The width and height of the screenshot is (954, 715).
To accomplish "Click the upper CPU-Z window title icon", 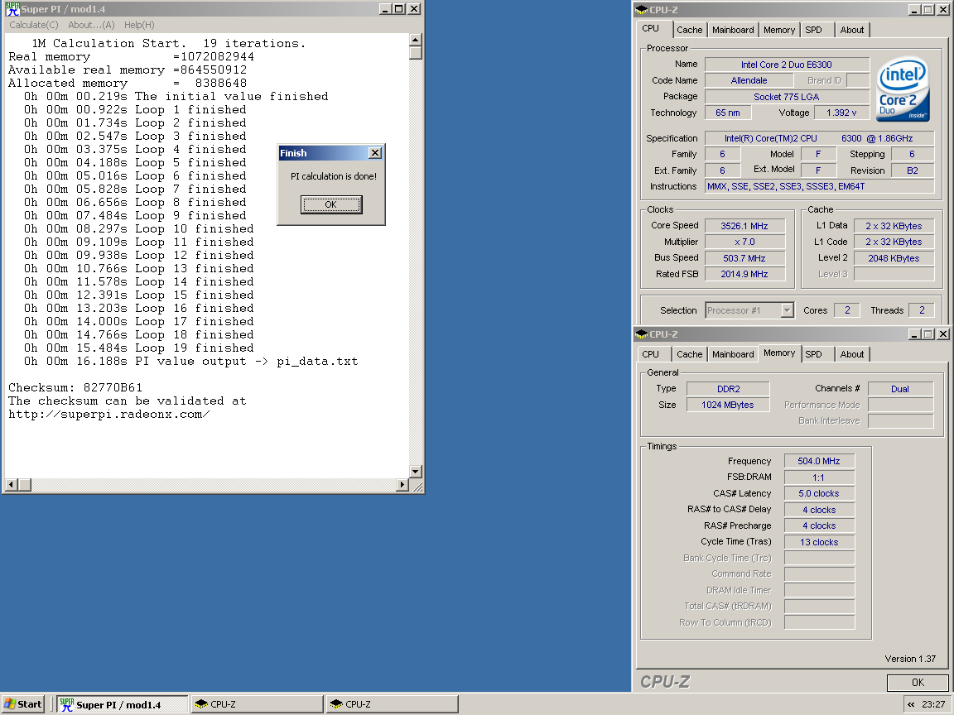I will click(641, 10).
